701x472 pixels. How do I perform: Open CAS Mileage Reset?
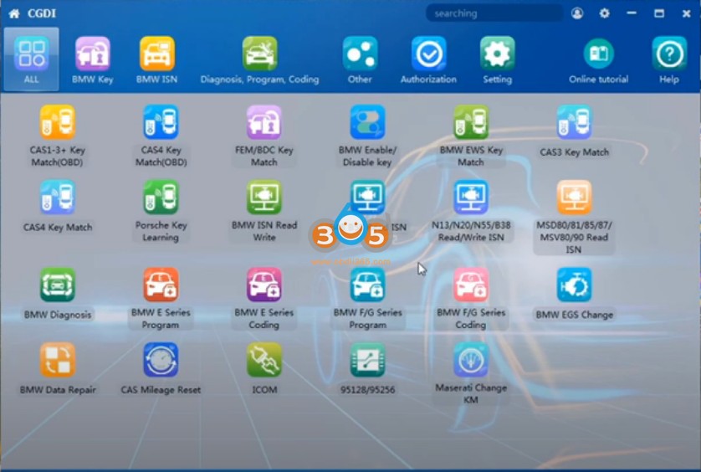161,369
